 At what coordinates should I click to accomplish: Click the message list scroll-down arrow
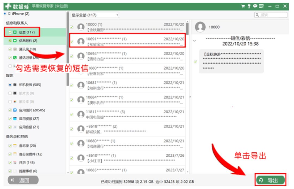pyautogui.click(x=187, y=172)
